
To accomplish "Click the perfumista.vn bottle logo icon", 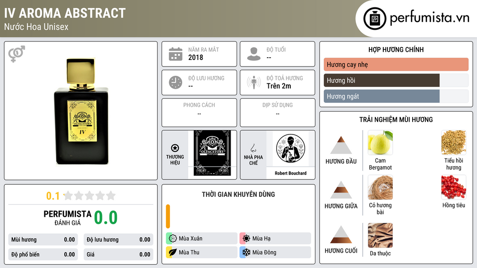I will click(375, 19).
